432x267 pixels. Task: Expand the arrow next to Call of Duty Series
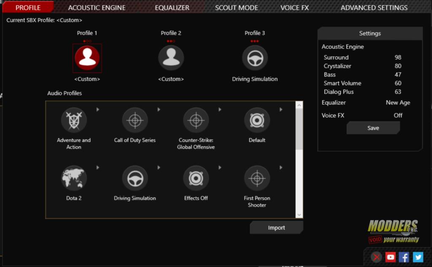(159, 109)
